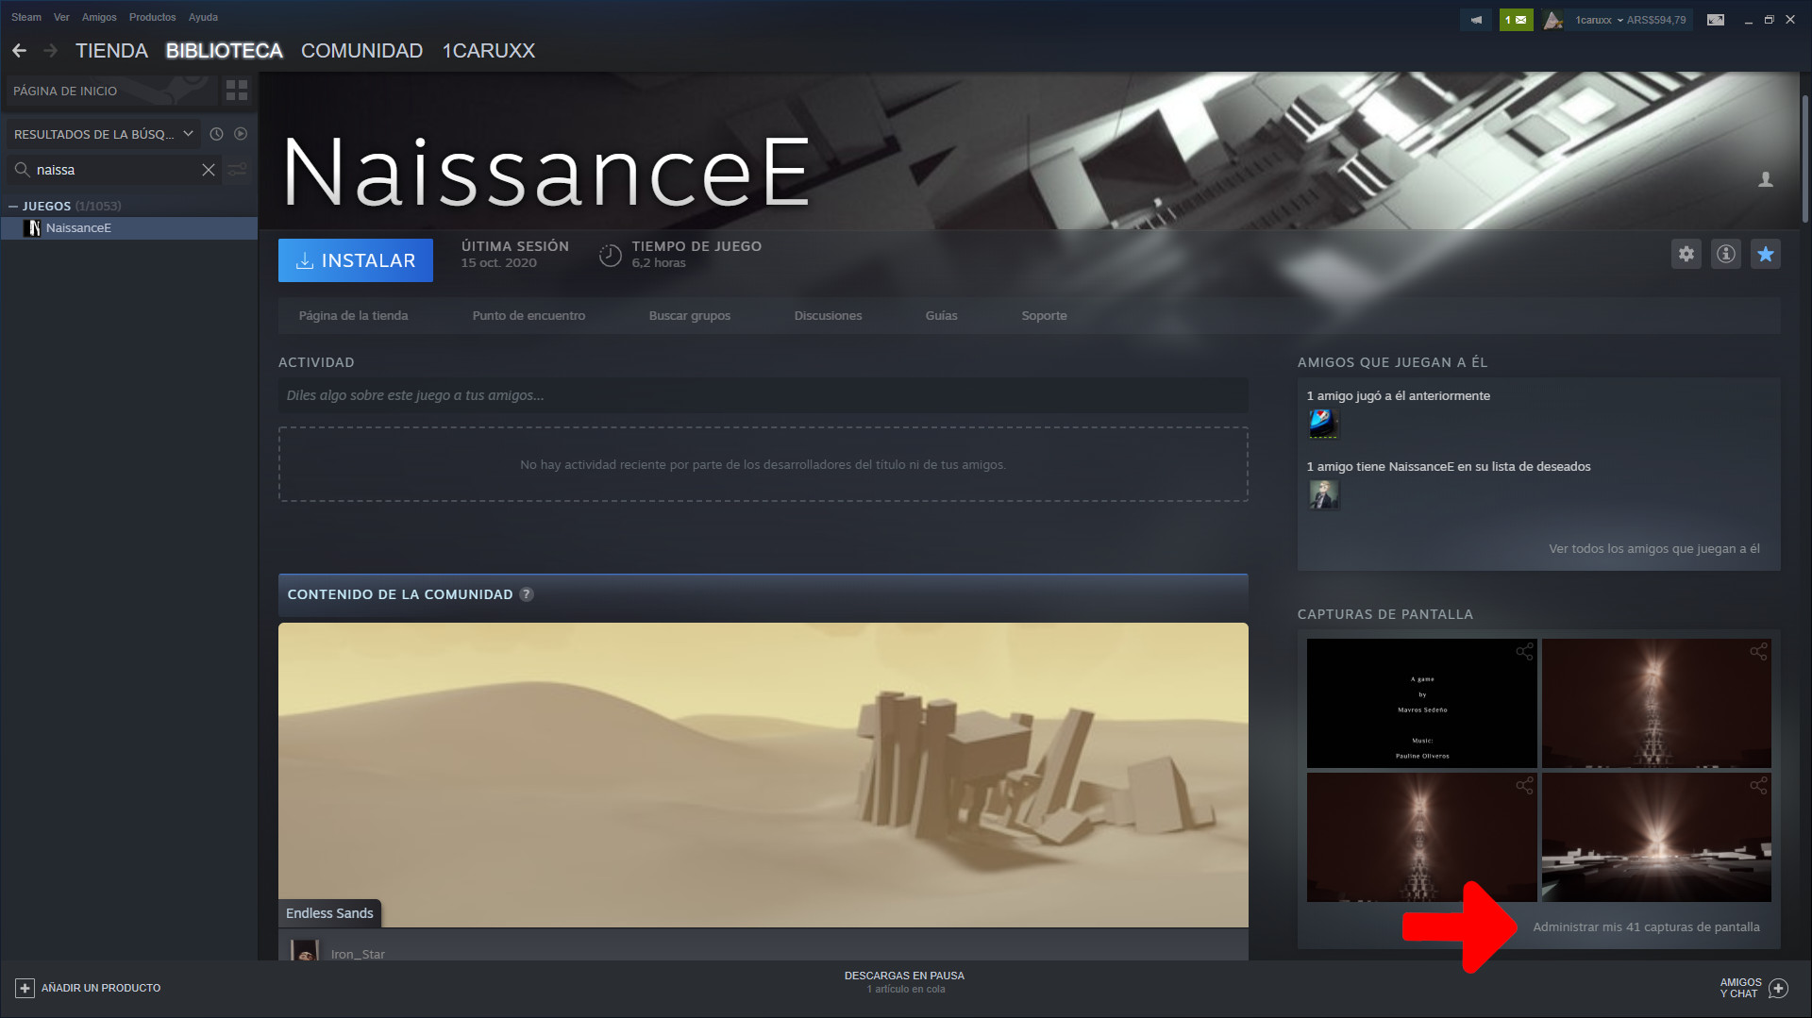Viewport: 1812px width, 1018px height.
Task: Go back with the left arrow
Action: [19, 51]
